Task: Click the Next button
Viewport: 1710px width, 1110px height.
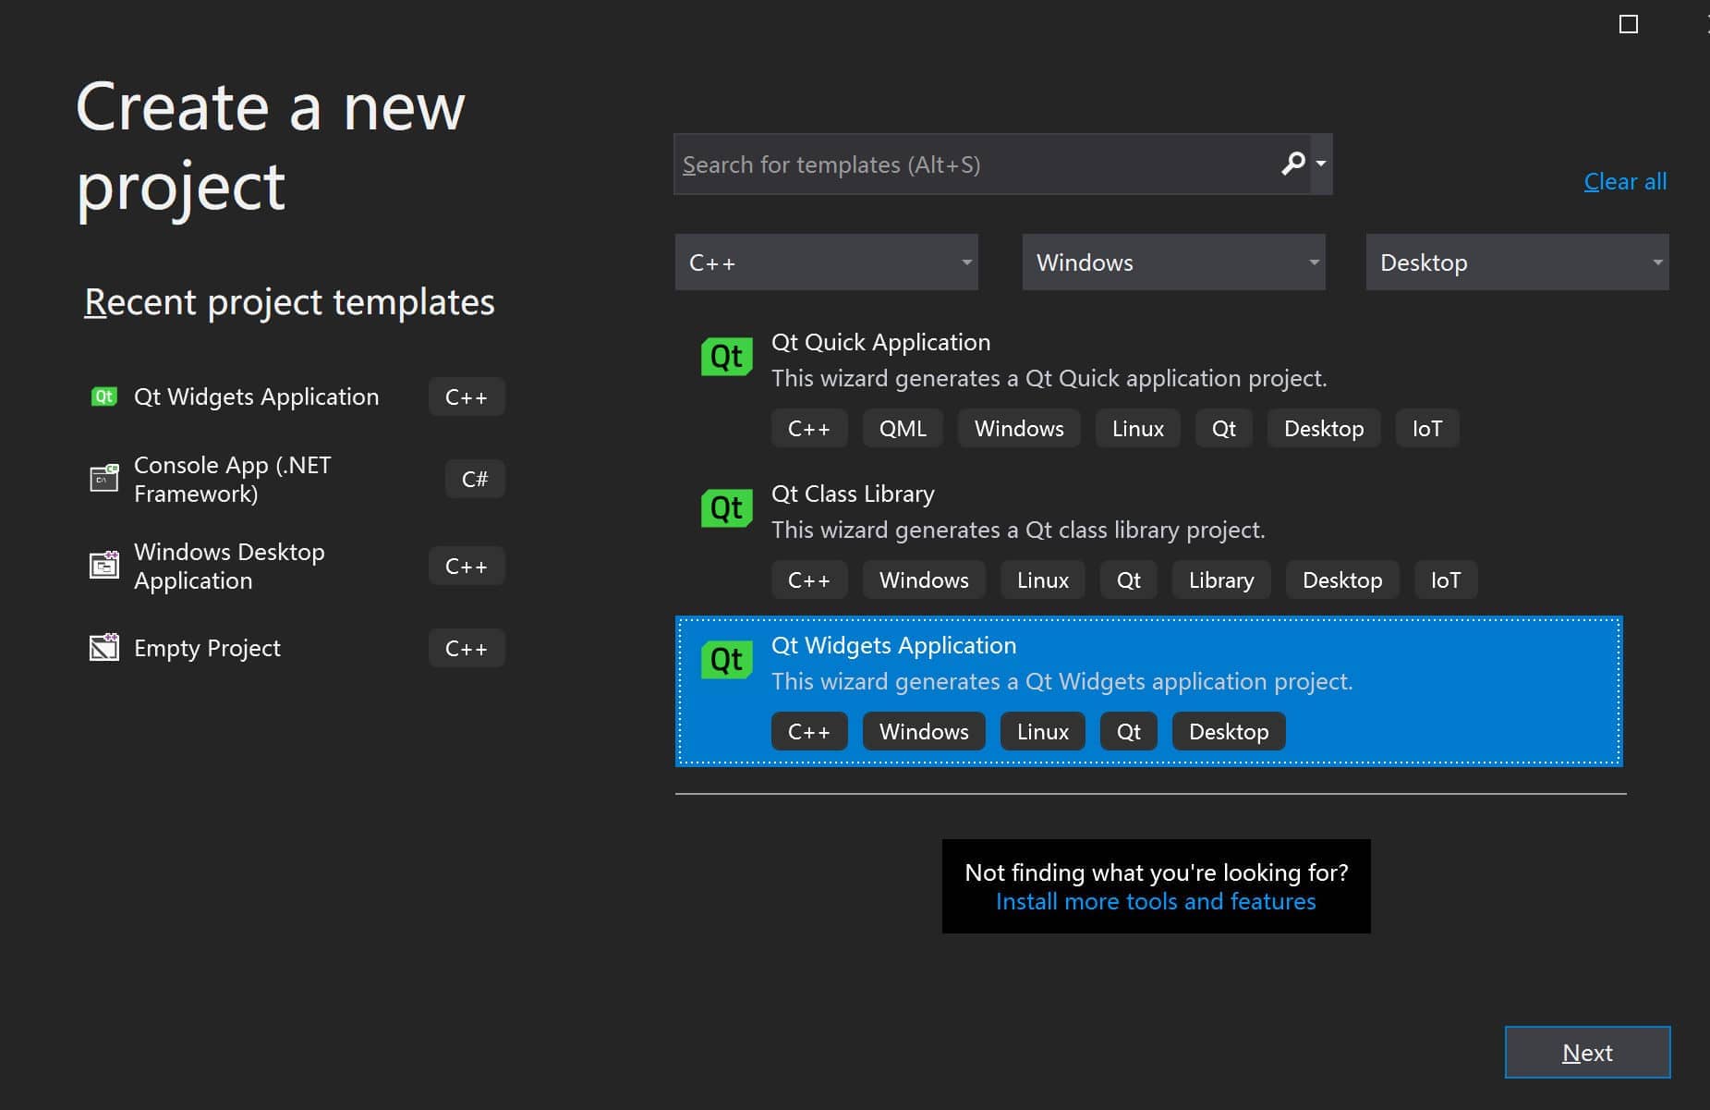Action: click(x=1587, y=1053)
